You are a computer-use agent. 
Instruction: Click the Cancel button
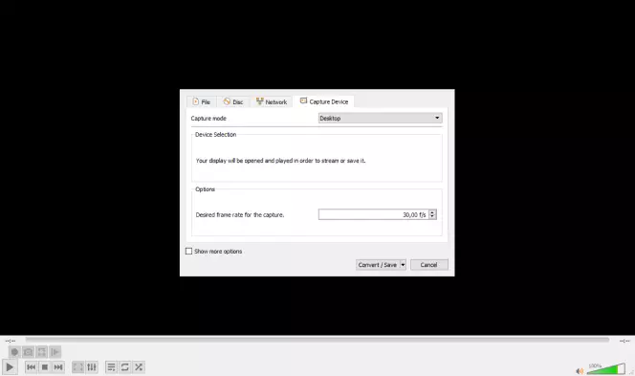428,265
